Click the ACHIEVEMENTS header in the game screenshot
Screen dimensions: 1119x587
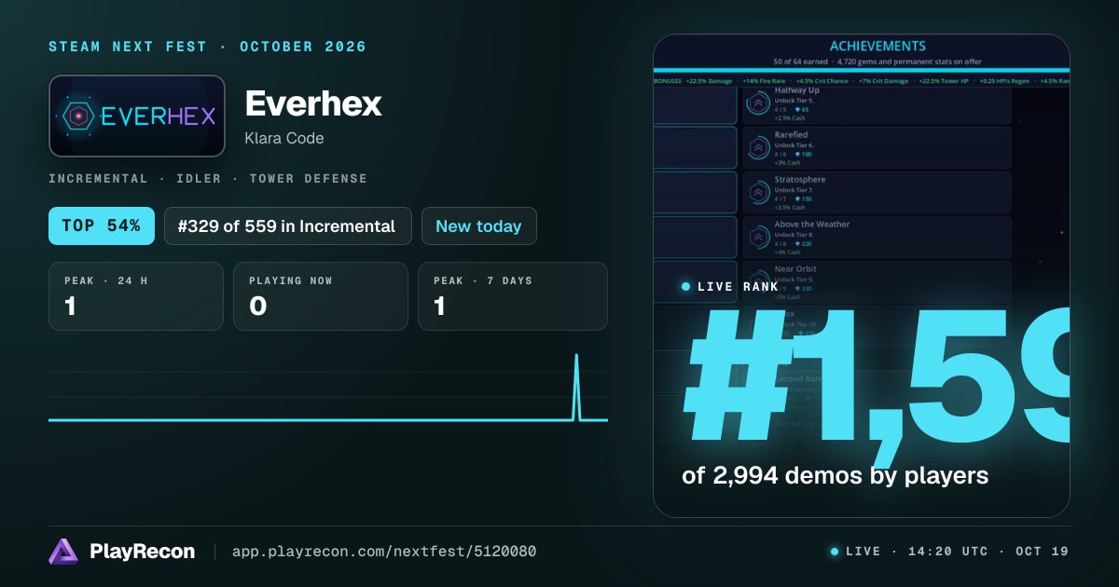tap(877, 46)
